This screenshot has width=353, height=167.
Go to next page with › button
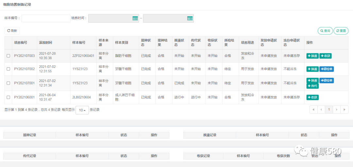pyautogui.click(x=337, y=109)
